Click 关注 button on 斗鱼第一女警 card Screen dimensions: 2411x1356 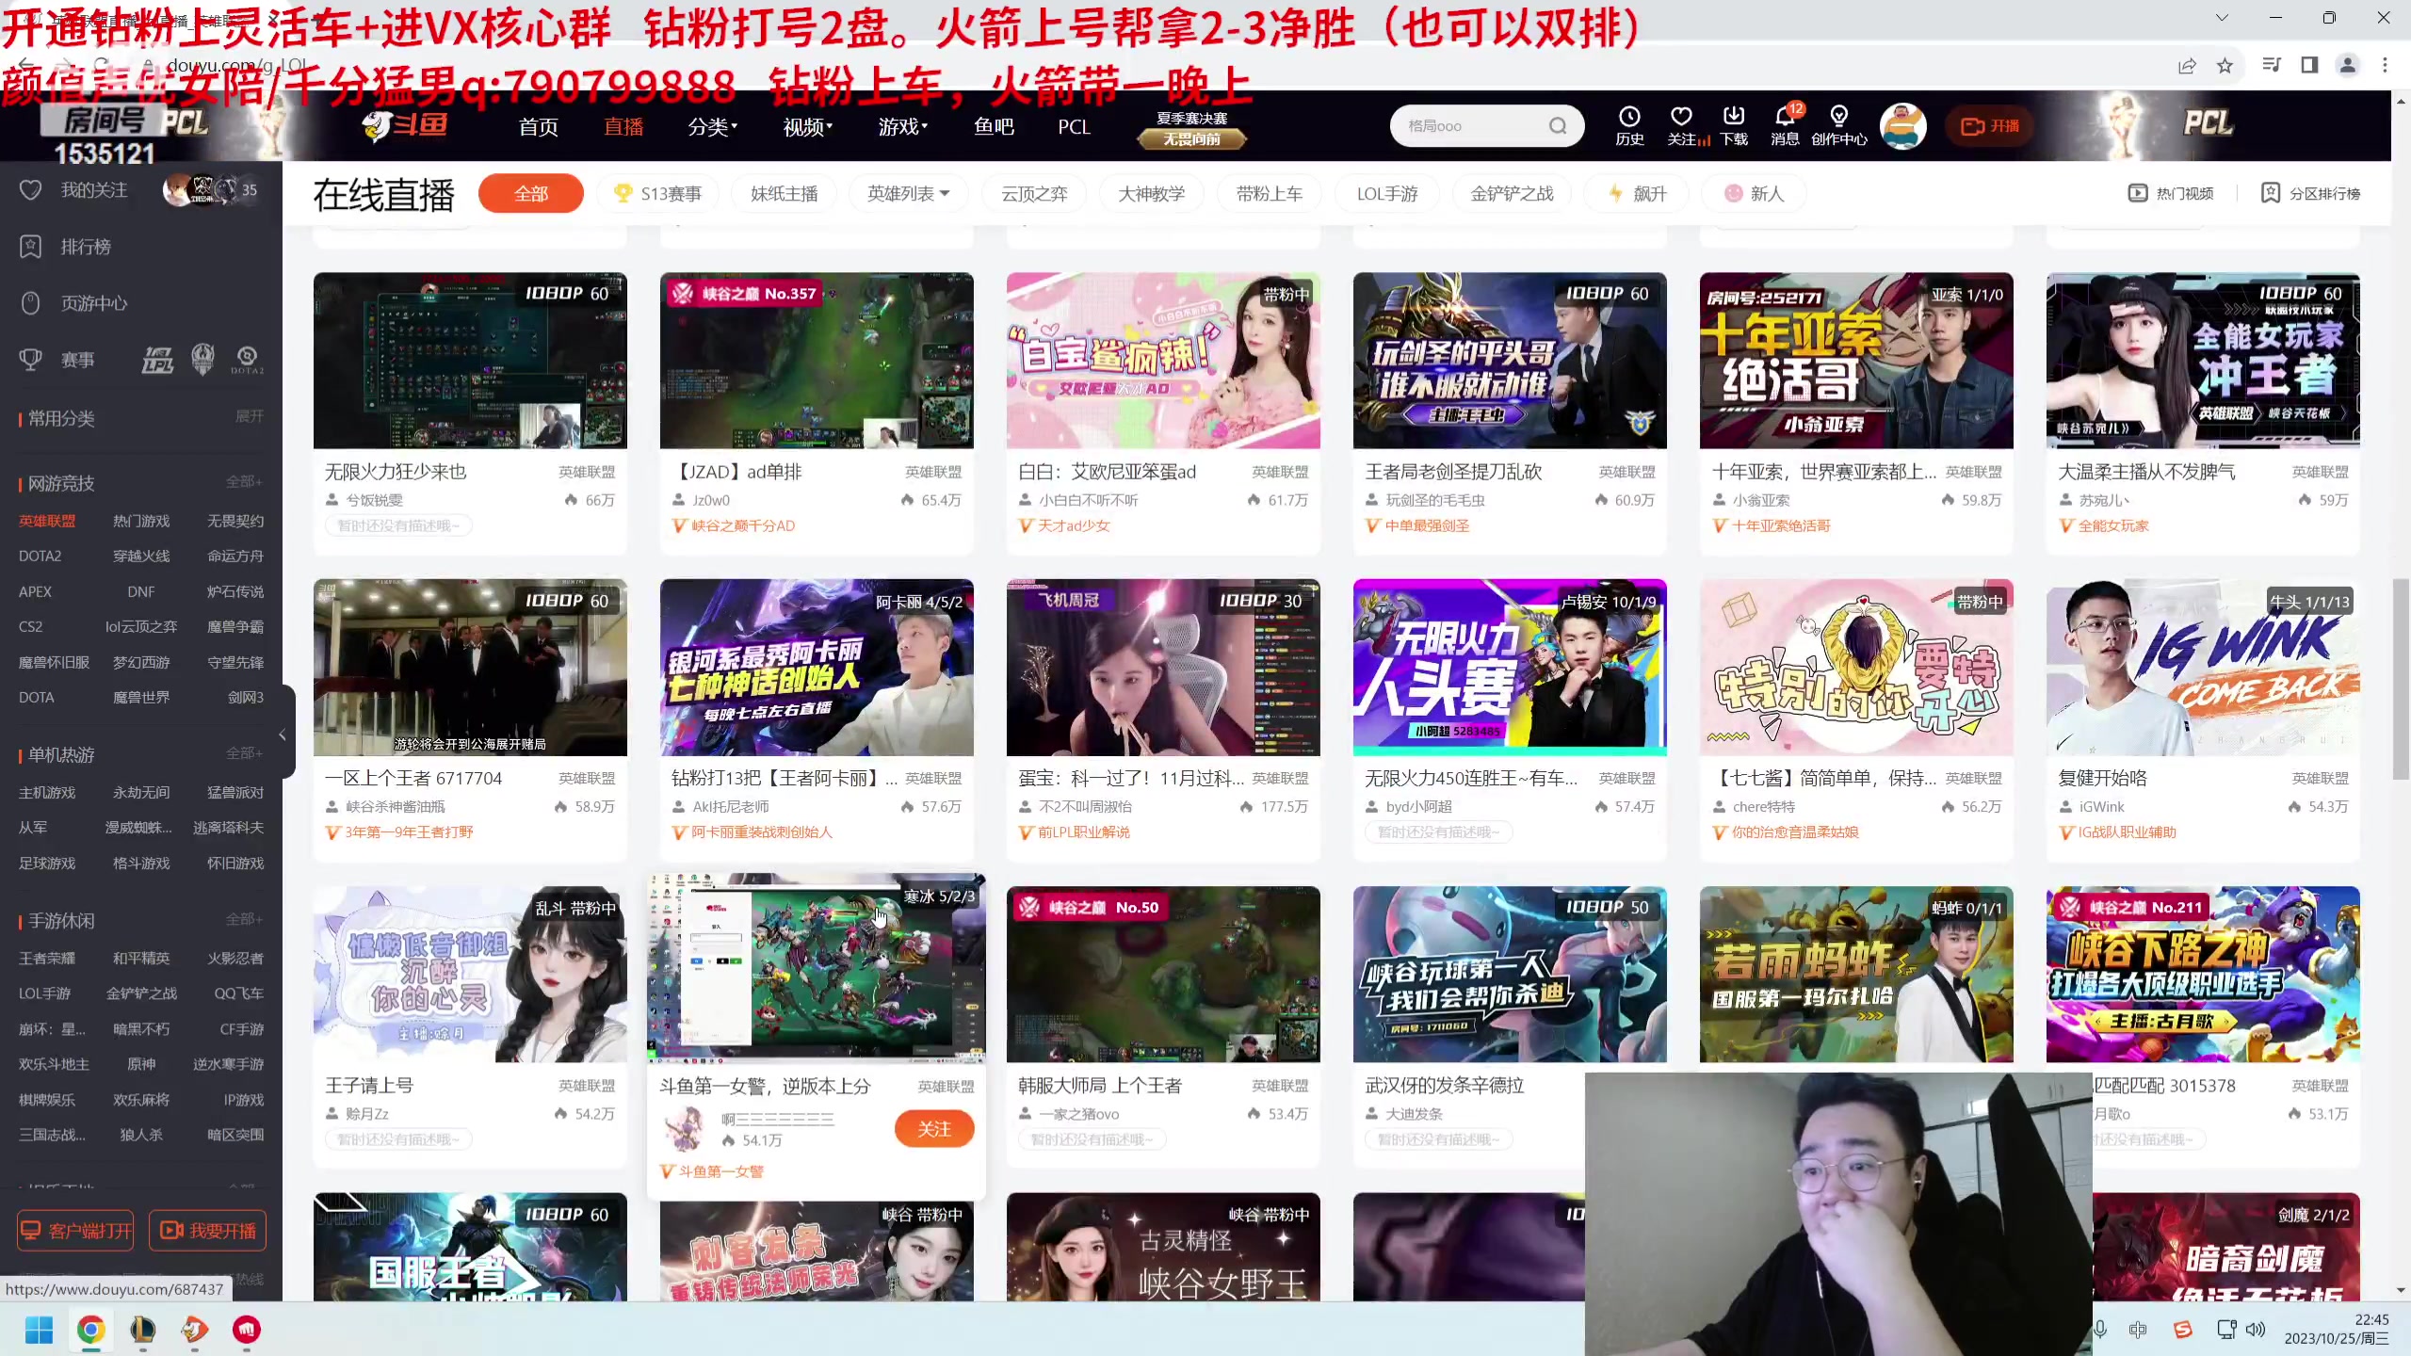point(933,1128)
